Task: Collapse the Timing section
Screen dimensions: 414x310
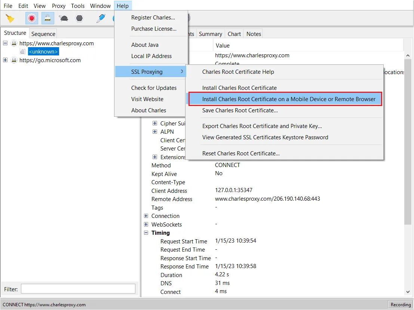Action: point(146,233)
